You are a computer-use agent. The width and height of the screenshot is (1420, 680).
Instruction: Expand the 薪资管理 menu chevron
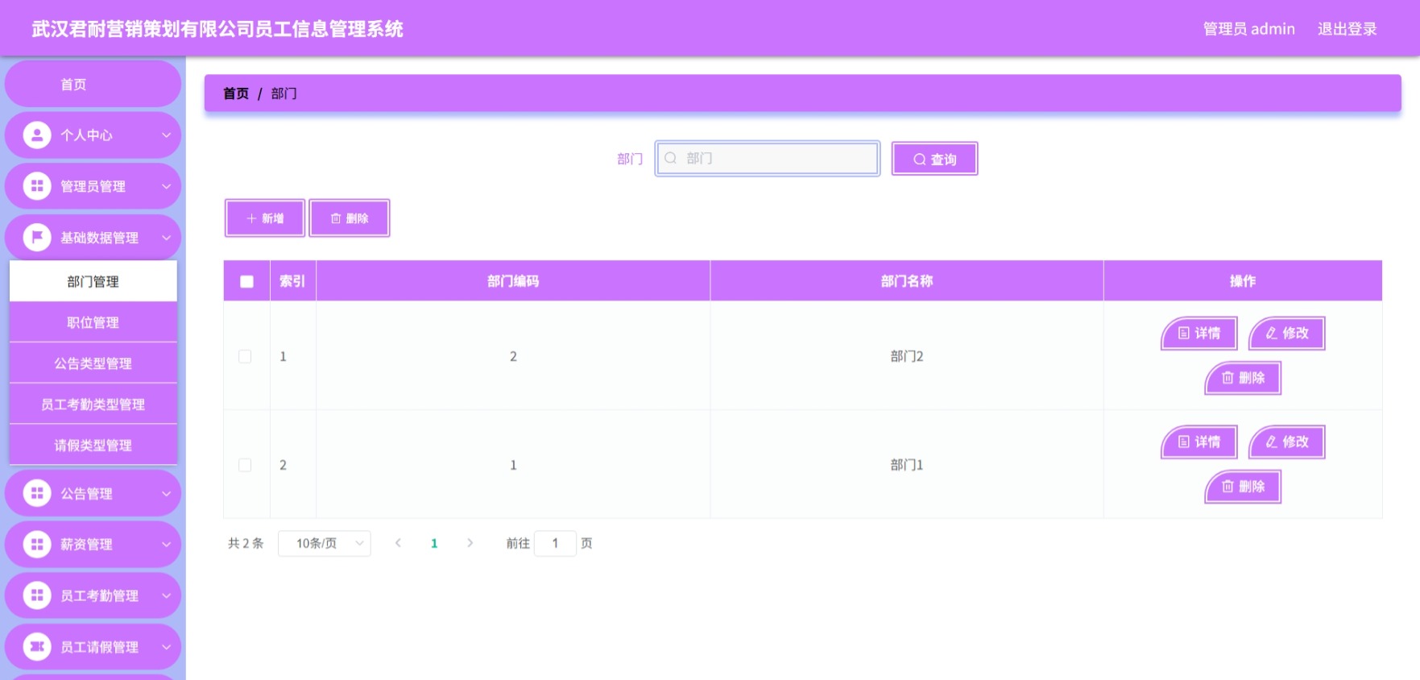[x=166, y=544]
